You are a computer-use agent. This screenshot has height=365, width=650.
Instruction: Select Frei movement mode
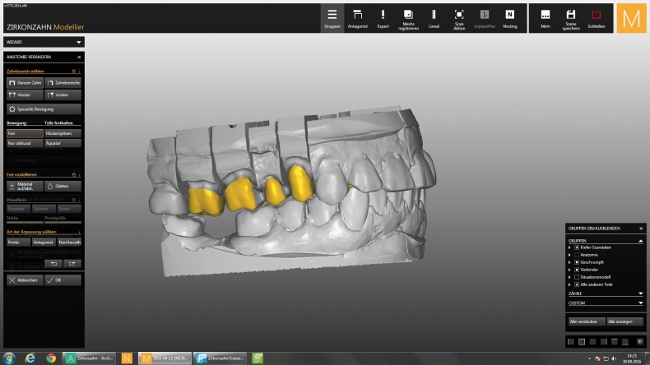click(x=25, y=133)
